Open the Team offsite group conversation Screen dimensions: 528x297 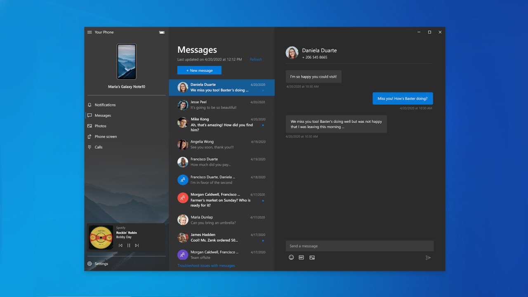tap(222, 255)
